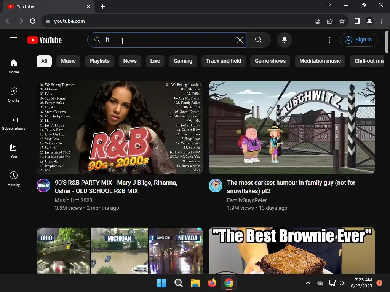Open the notification badge in taskbar
The image size is (390, 292).
coord(379,283)
